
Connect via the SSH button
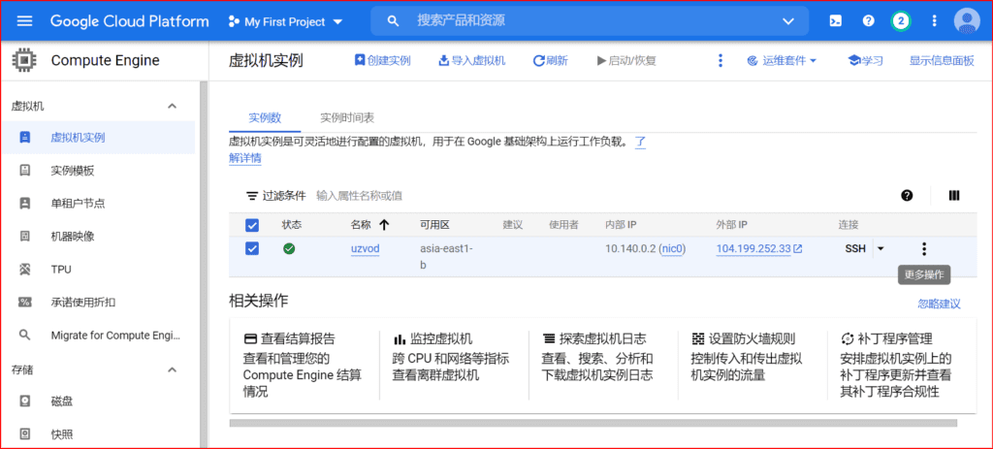855,249
